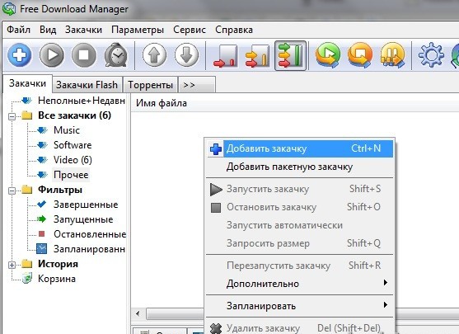The width and height of the screenshot is (459, 334).
Task: Click the Free Download Manager title icon
Action: click(9, 9)
